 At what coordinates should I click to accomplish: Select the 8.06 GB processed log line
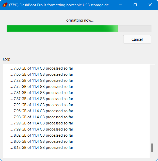[42, 141]
